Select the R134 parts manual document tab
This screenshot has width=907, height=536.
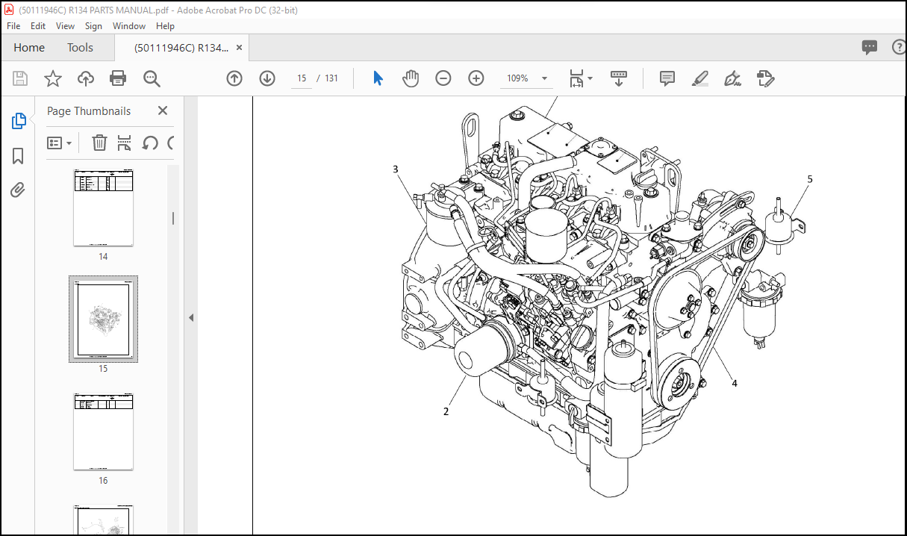181,48
